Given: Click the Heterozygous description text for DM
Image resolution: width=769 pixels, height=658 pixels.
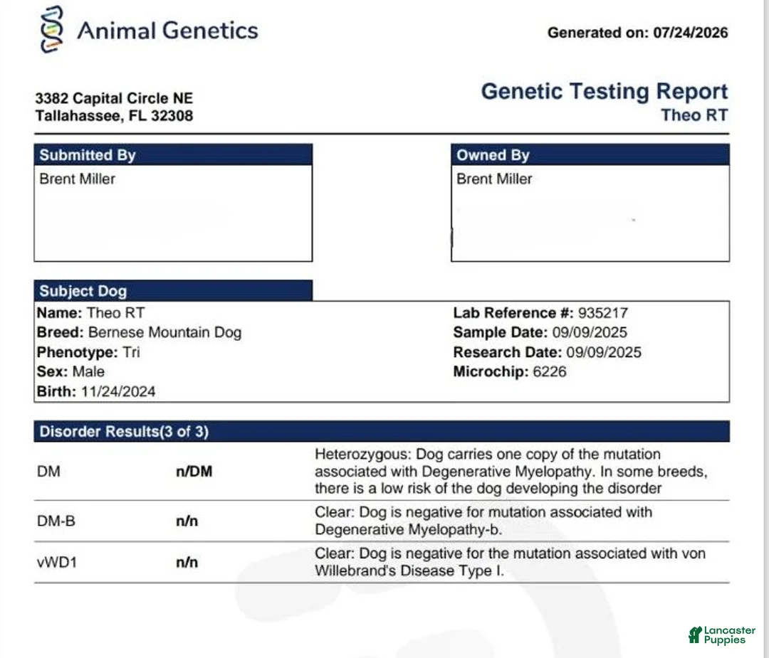Looking at the screenshot, I should 511,471.
